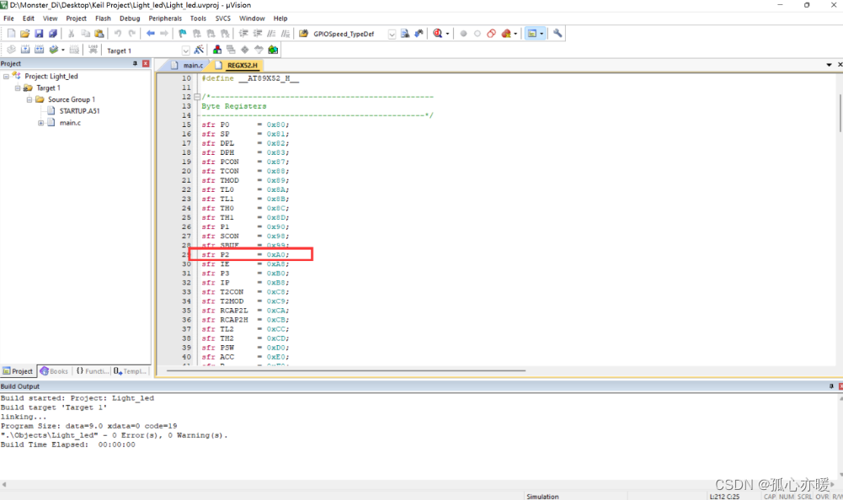This screenshot has width=843, height=500.
Task: Open the kill breakpoints dropdown arrow
Action: pos(515,34)
